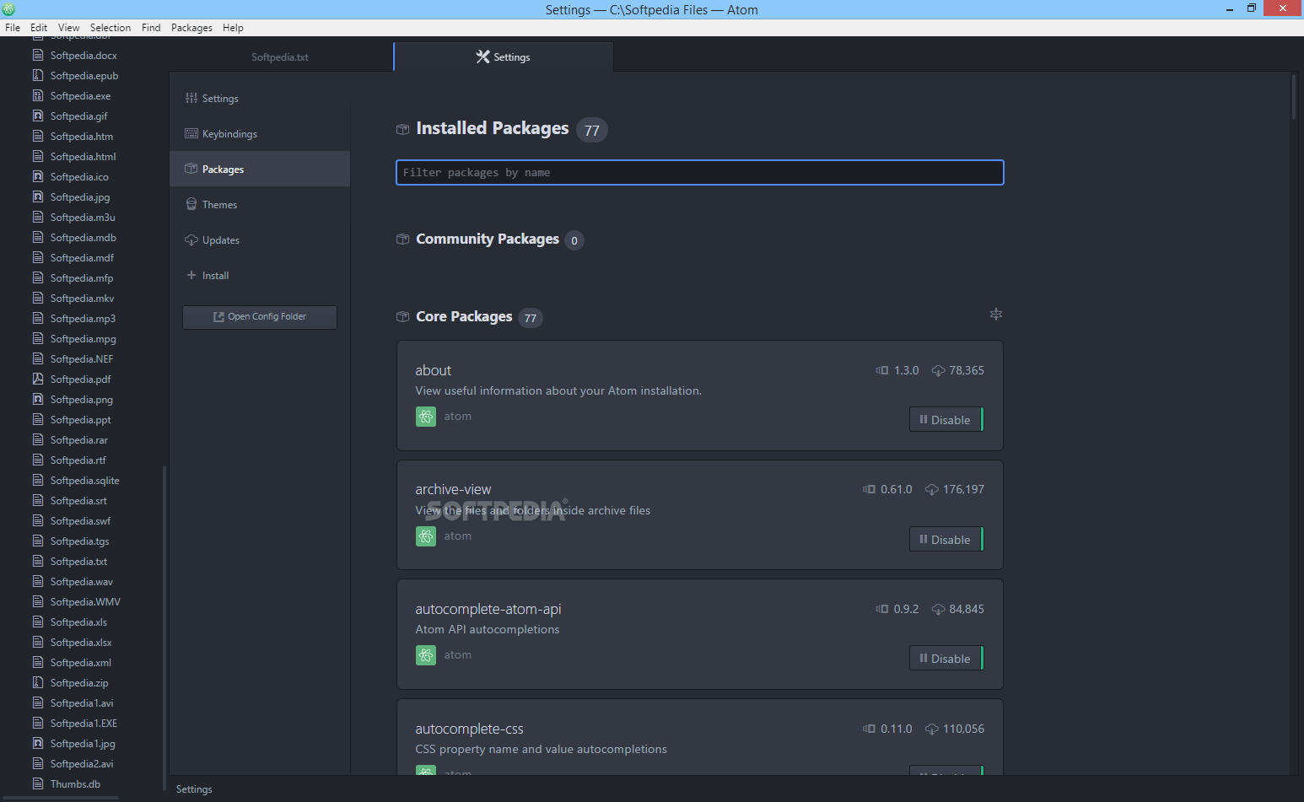Click the settings pane vertical scrollbar

click(x=1293, y=97)
